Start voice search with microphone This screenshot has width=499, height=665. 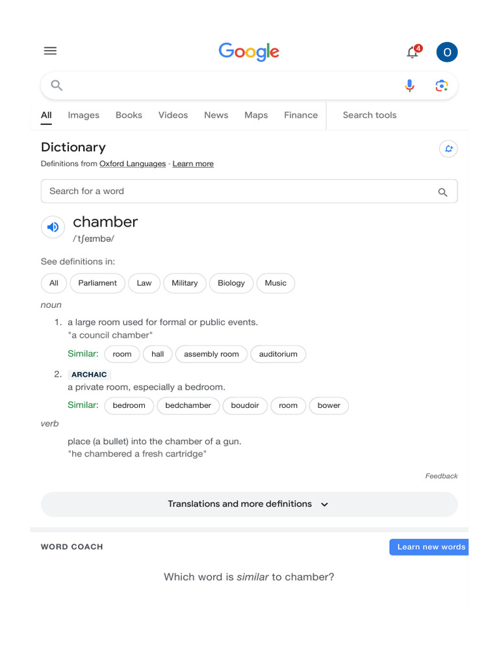pos(409,86)
